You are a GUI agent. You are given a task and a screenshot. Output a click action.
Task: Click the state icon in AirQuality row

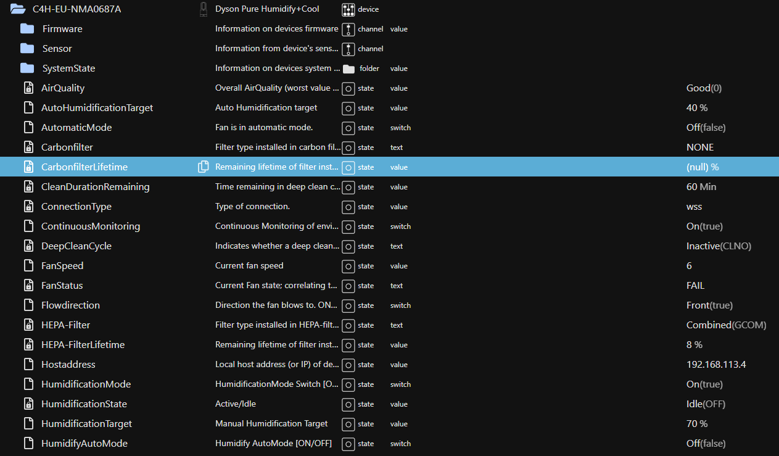tap(348, 88)
